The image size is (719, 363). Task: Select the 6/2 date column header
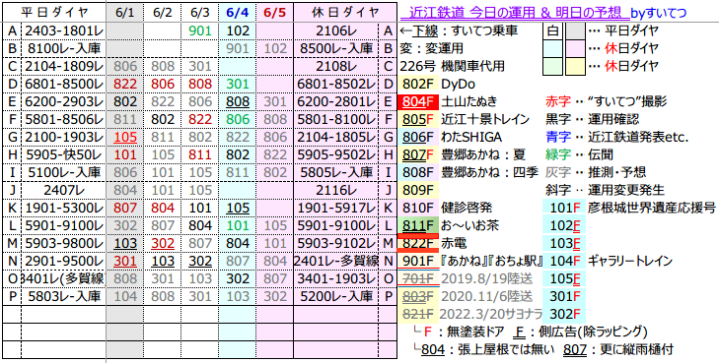click(163, 13)
